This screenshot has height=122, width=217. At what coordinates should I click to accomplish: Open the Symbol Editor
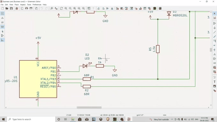117,8
